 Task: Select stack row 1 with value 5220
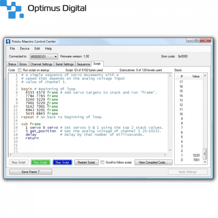(x=189, y=155)
